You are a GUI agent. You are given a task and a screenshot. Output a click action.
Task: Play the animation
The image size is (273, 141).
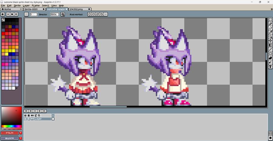click(x=35, y=111)
